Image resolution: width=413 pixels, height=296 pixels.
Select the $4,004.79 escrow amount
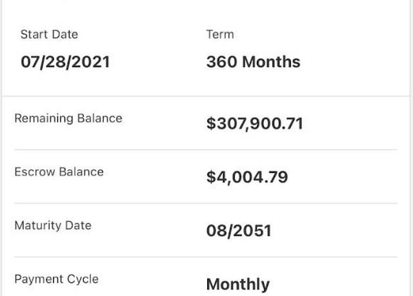tap(247, 177)
